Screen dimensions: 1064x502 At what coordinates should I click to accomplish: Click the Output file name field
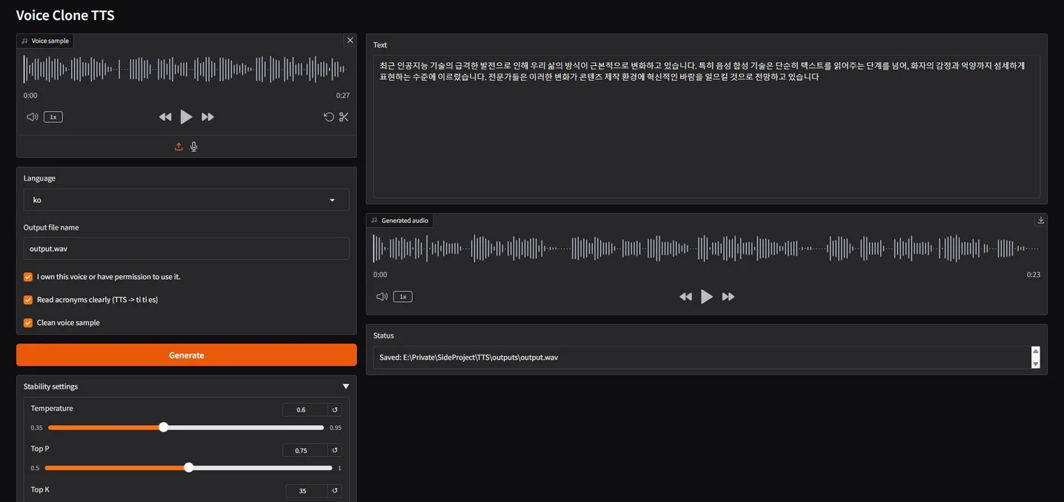point(186,249)
